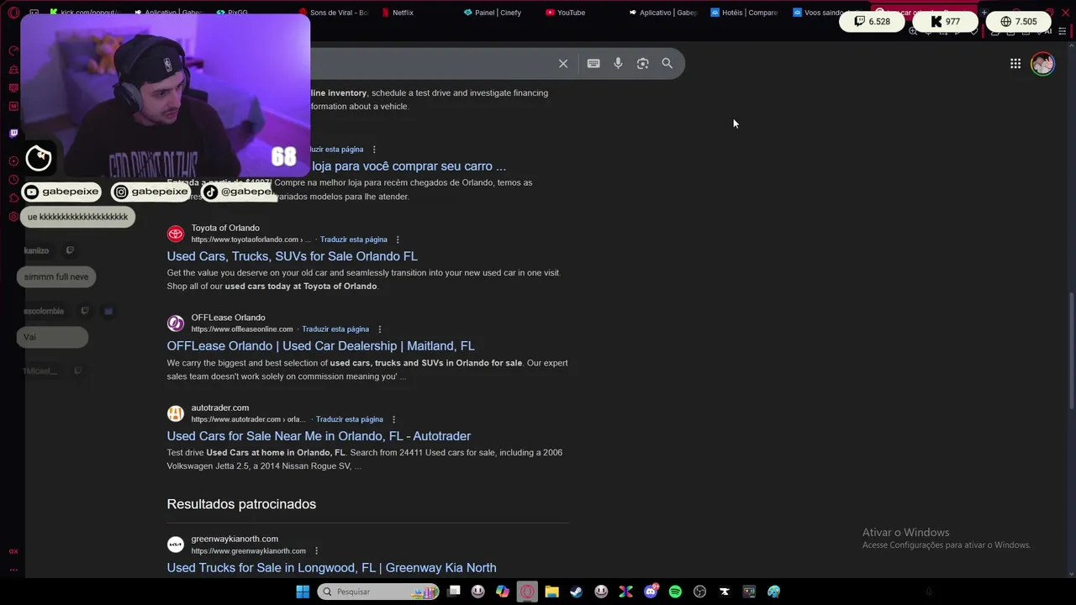Click the YouTube gabepeixe overlay badge
The image size is (1076, 605).
(x=62, y=192)
